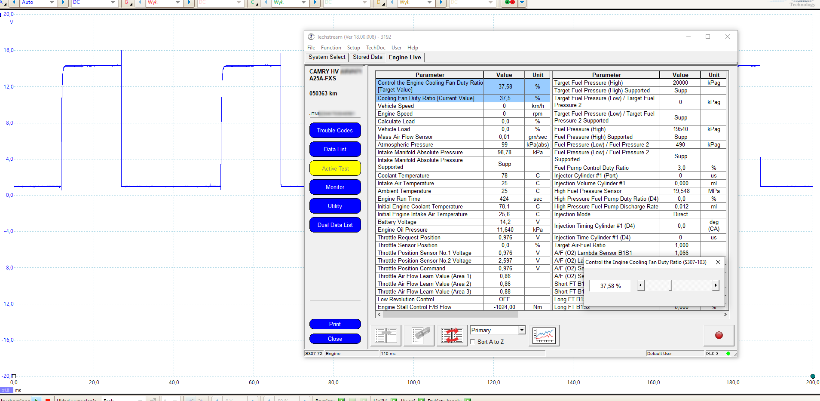The height and width of the screenshot is (401, 820).
Task: Click the Monitor button
Action: pyautogui.click(x=335, y=187)
